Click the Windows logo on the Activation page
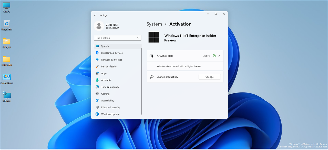This screenshot has height=150, width=328. point(154,37)
